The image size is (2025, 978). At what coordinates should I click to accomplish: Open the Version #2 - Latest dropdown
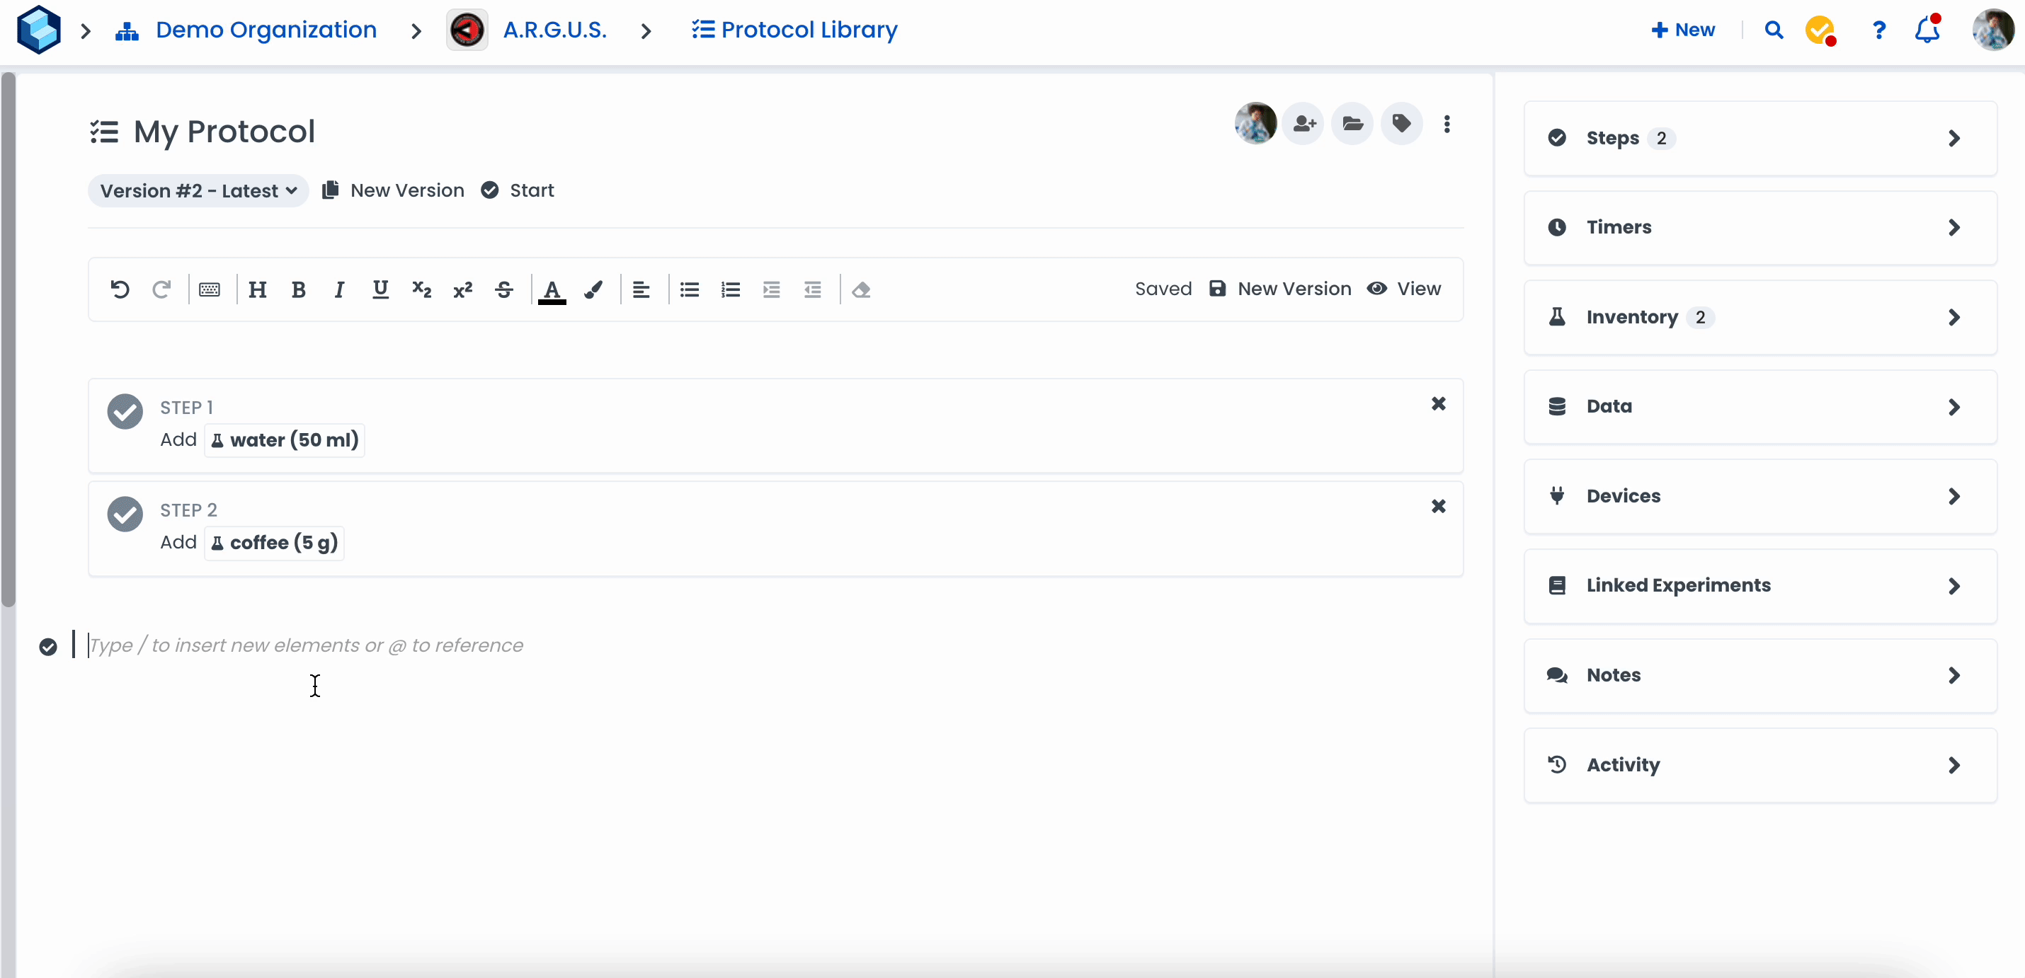click(x=198, y=191)
